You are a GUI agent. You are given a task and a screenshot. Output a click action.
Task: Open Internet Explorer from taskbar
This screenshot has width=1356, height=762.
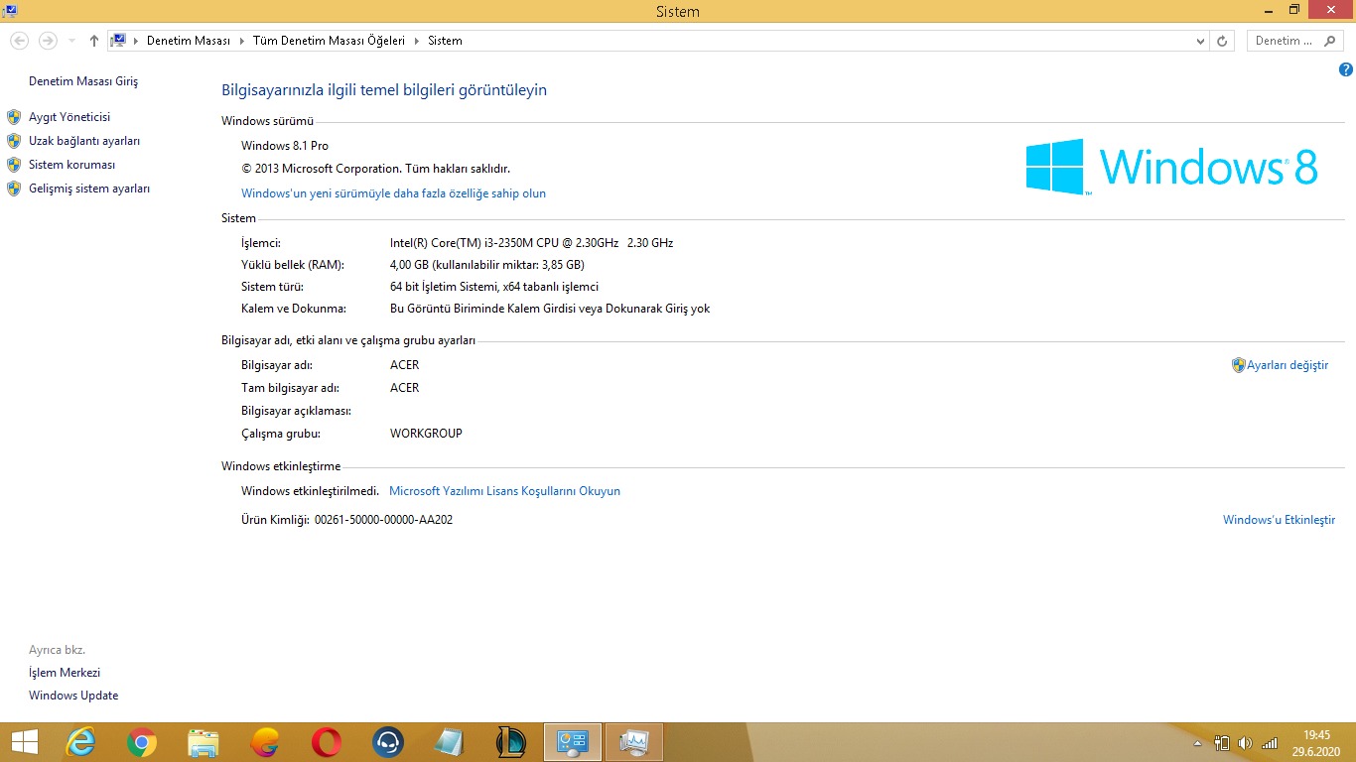click(80, 742)
